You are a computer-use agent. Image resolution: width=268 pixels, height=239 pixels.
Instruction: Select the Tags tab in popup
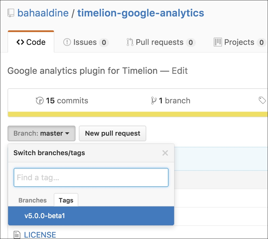(66, 200)
